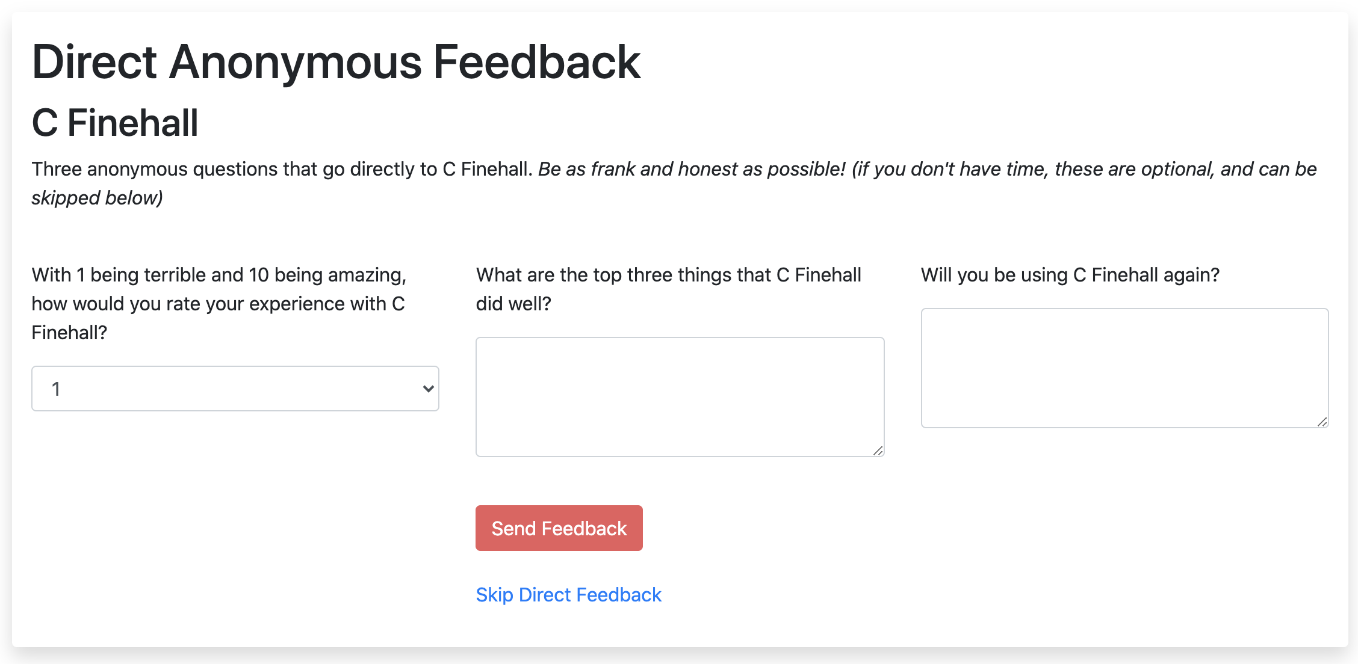Viewport: 1358px width, 664px height.
Task: Open the "Skip Direct Feedback" link
Action: click(569, 594)
